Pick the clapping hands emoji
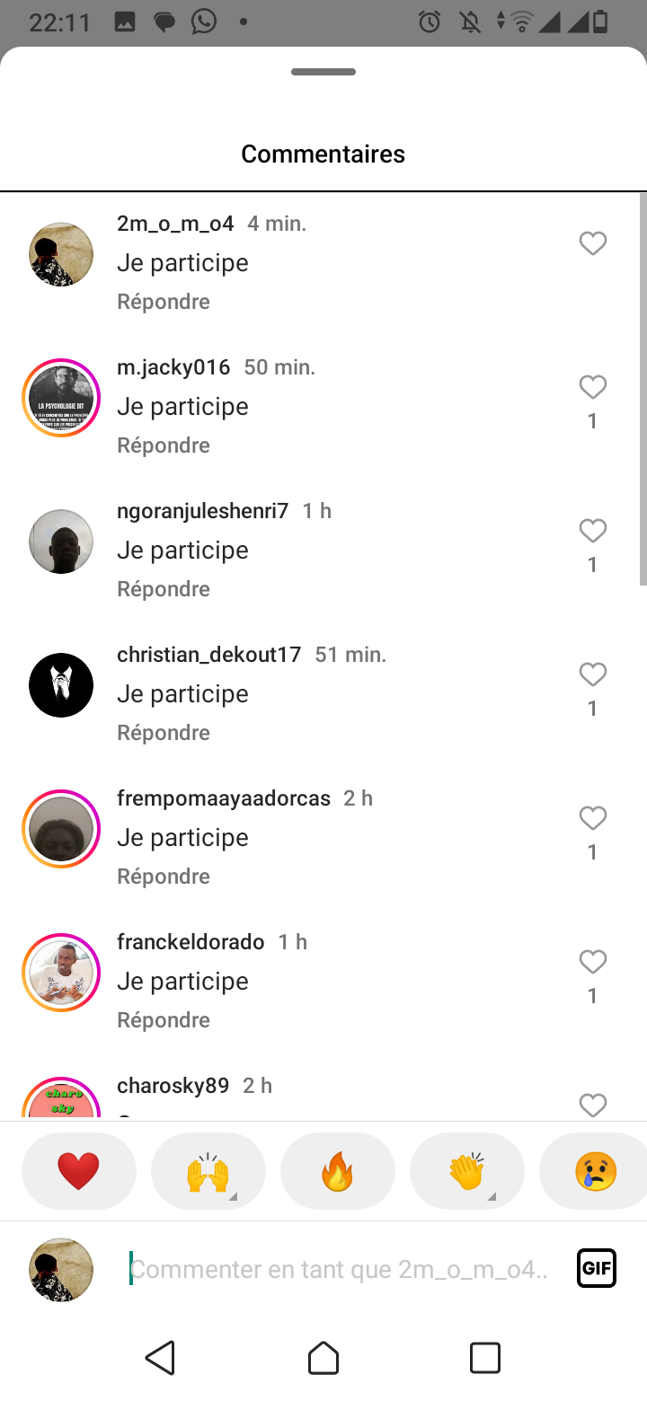This screenshot has height=1401, width=647. click(x=467, y=1171)
